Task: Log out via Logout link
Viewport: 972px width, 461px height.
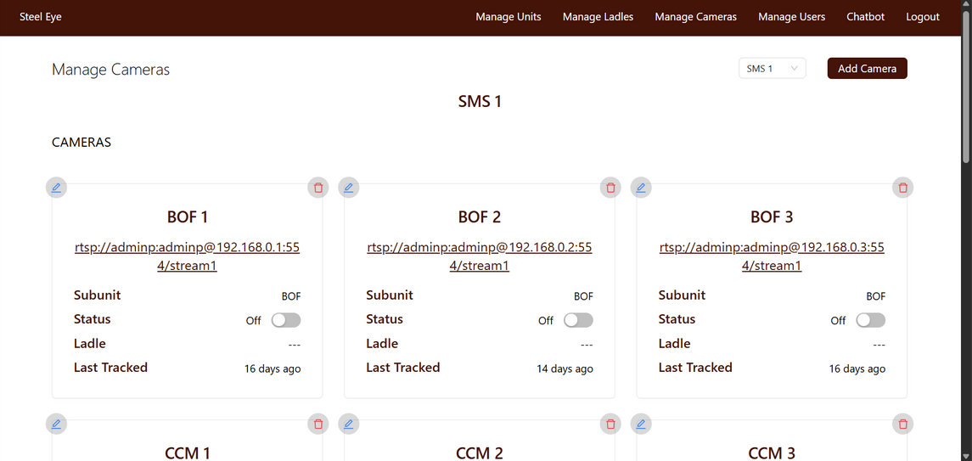Action: [x=923, y=17]
